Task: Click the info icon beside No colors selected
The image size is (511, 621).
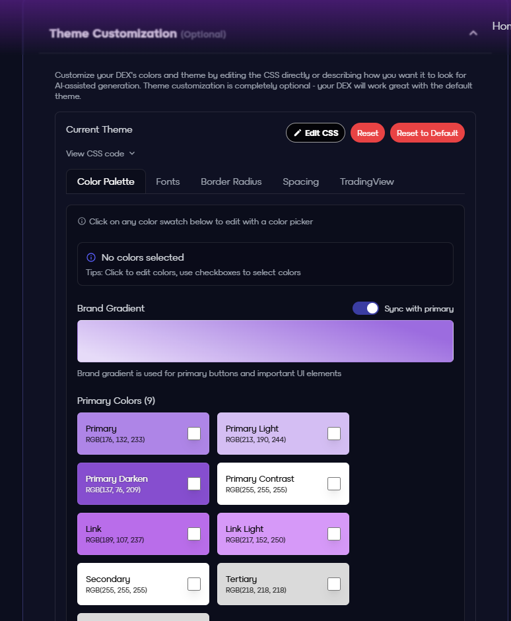Action: tap(91, 257)
